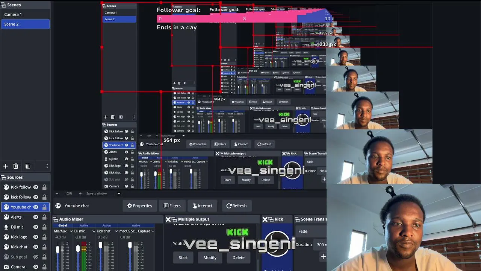Open the Scale to Window dropdown arrow
The image size is (481, 271).
(x=119, y=193)
